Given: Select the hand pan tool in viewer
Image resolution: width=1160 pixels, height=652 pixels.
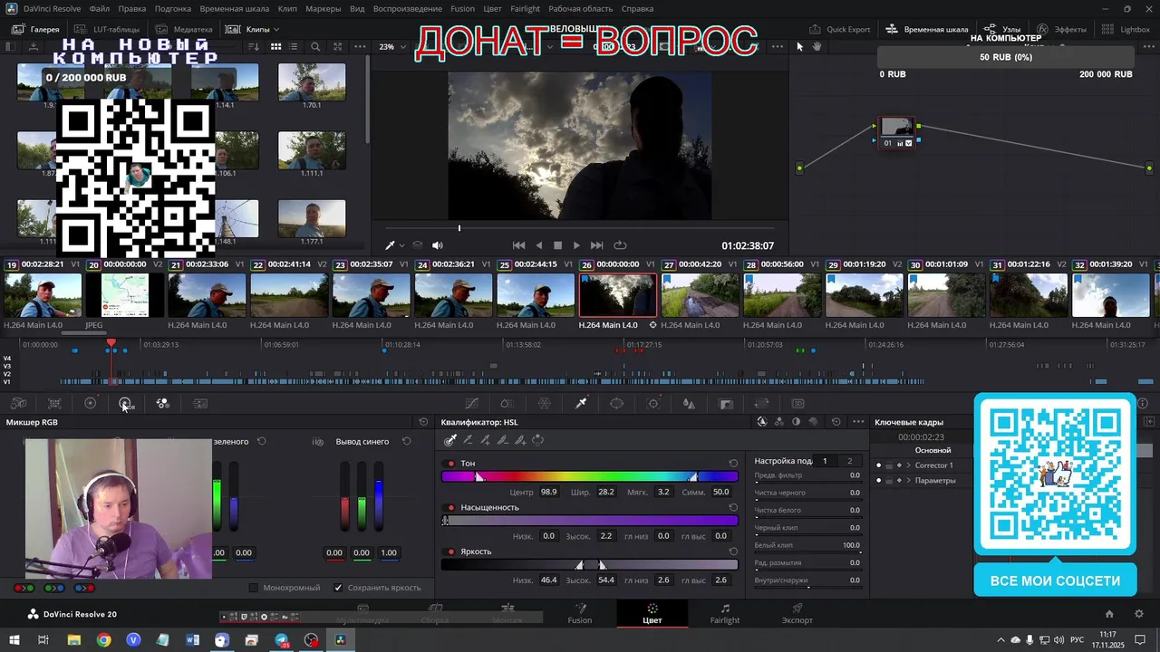Looking at the screenshot, I should tap(817, 46).
